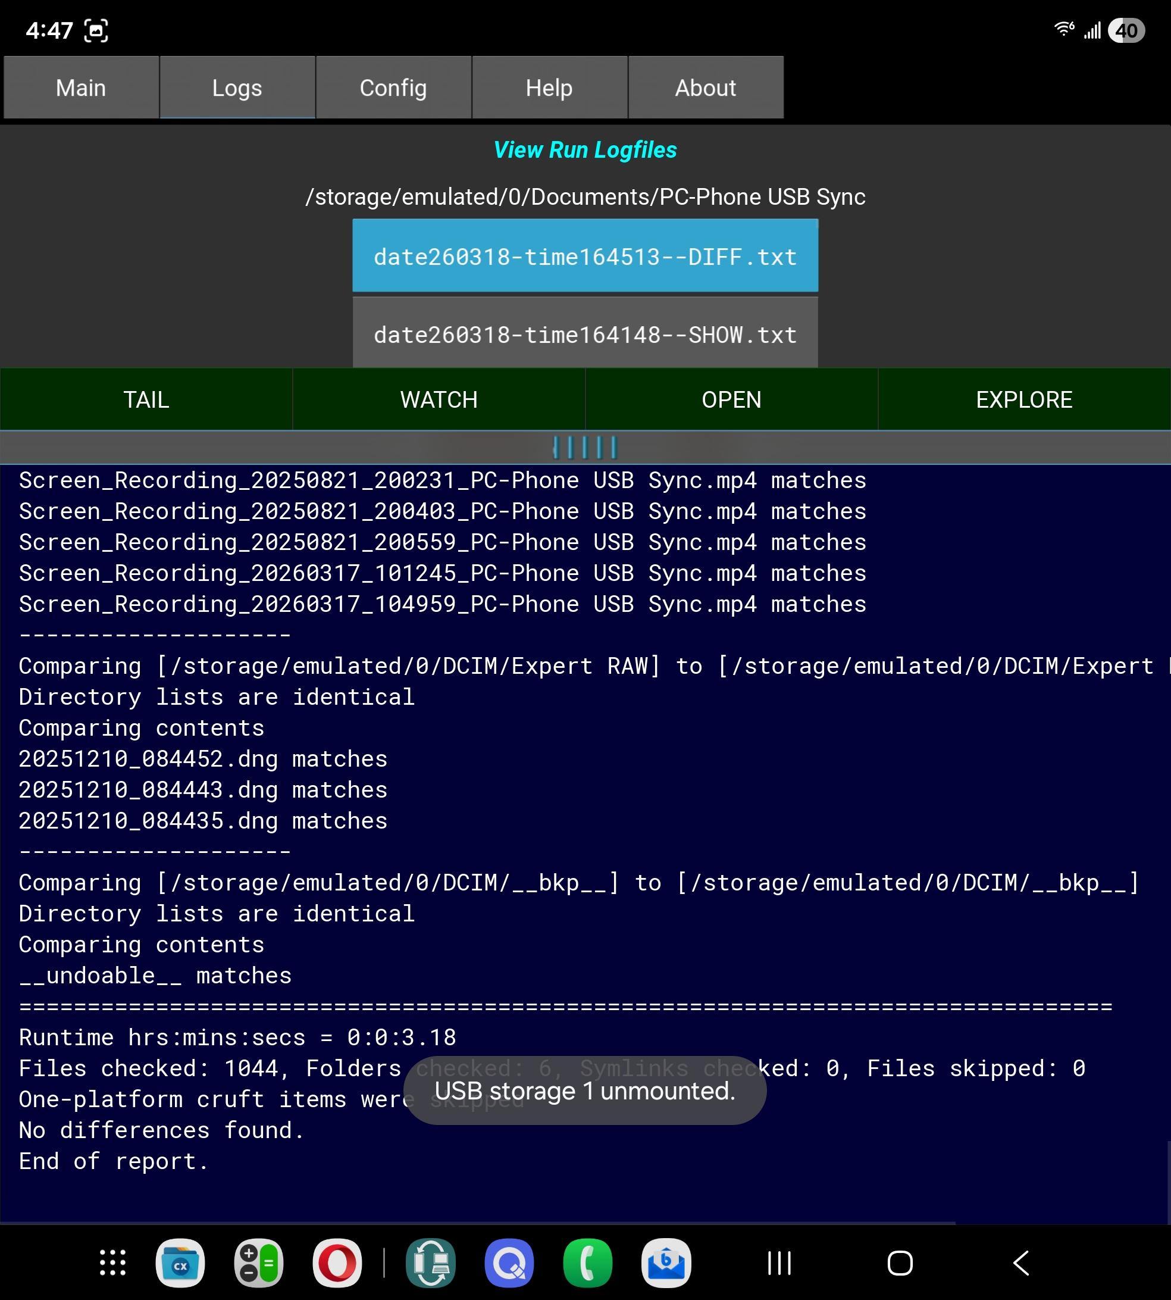Click the EXPLORE button
The width and height of the screenshot is (1171, 1300).
(x=1023, y=399)
